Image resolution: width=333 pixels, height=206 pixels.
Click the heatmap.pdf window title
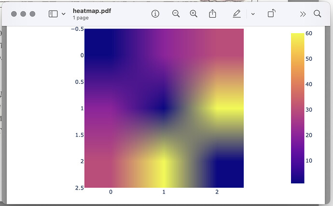92,11
